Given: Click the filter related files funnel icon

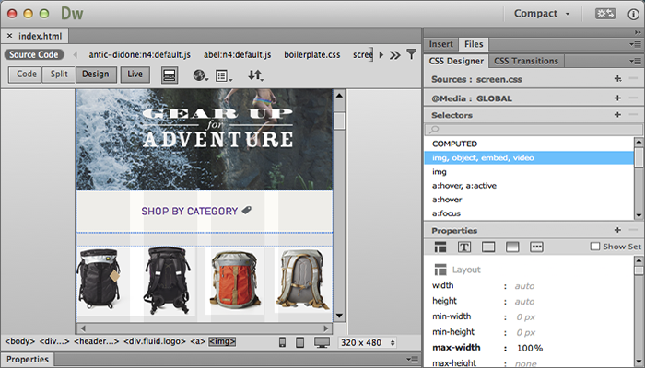Looking at the screenshot, I should pyautogui.click(x=411, y=54).
